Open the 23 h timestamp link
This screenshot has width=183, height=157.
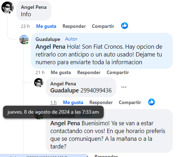[x=25, y=26]
